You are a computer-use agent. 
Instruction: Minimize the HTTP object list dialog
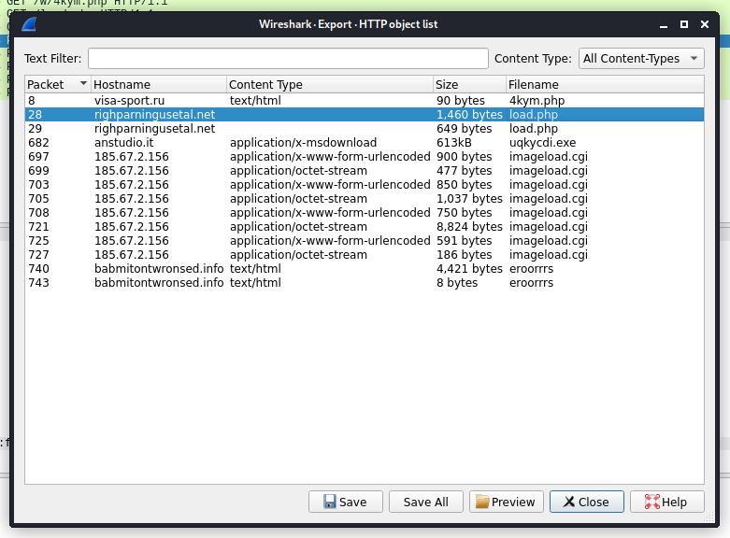pos(664,24)
